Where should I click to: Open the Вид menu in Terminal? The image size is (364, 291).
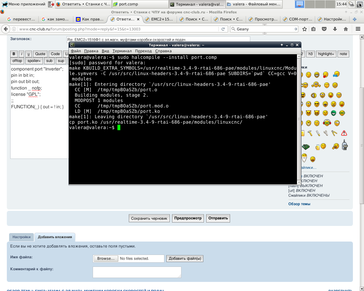click(x=106, y=51)
